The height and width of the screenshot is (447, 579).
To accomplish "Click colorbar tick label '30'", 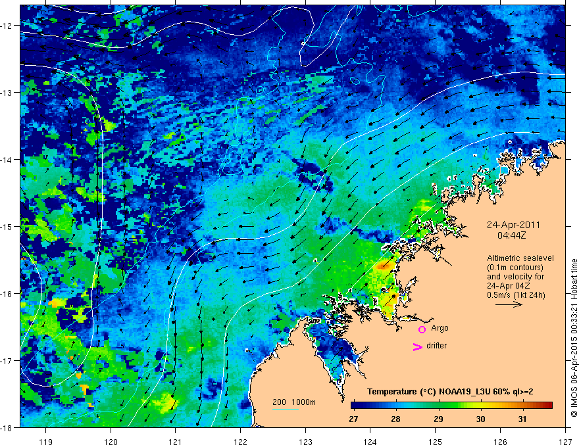I will pyautogui.click(x=480, y=419).
